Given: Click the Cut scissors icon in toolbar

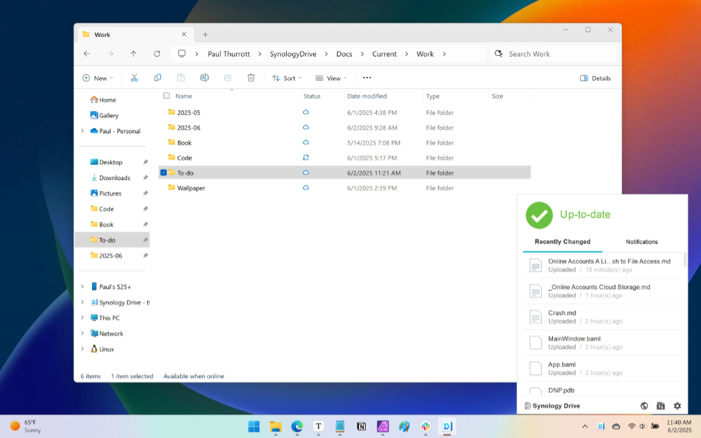Looking at the screenshot, I should pos(134,78).
